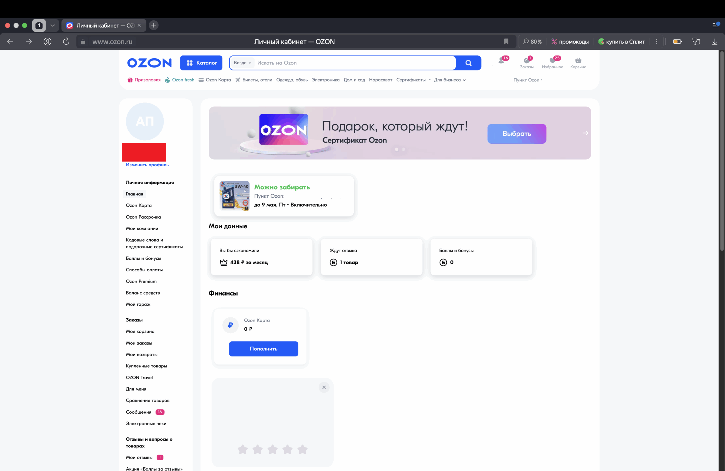Open Мой гараж in sidebar
This screenshot has height=471, width=725.
click(x=138, y=304)
